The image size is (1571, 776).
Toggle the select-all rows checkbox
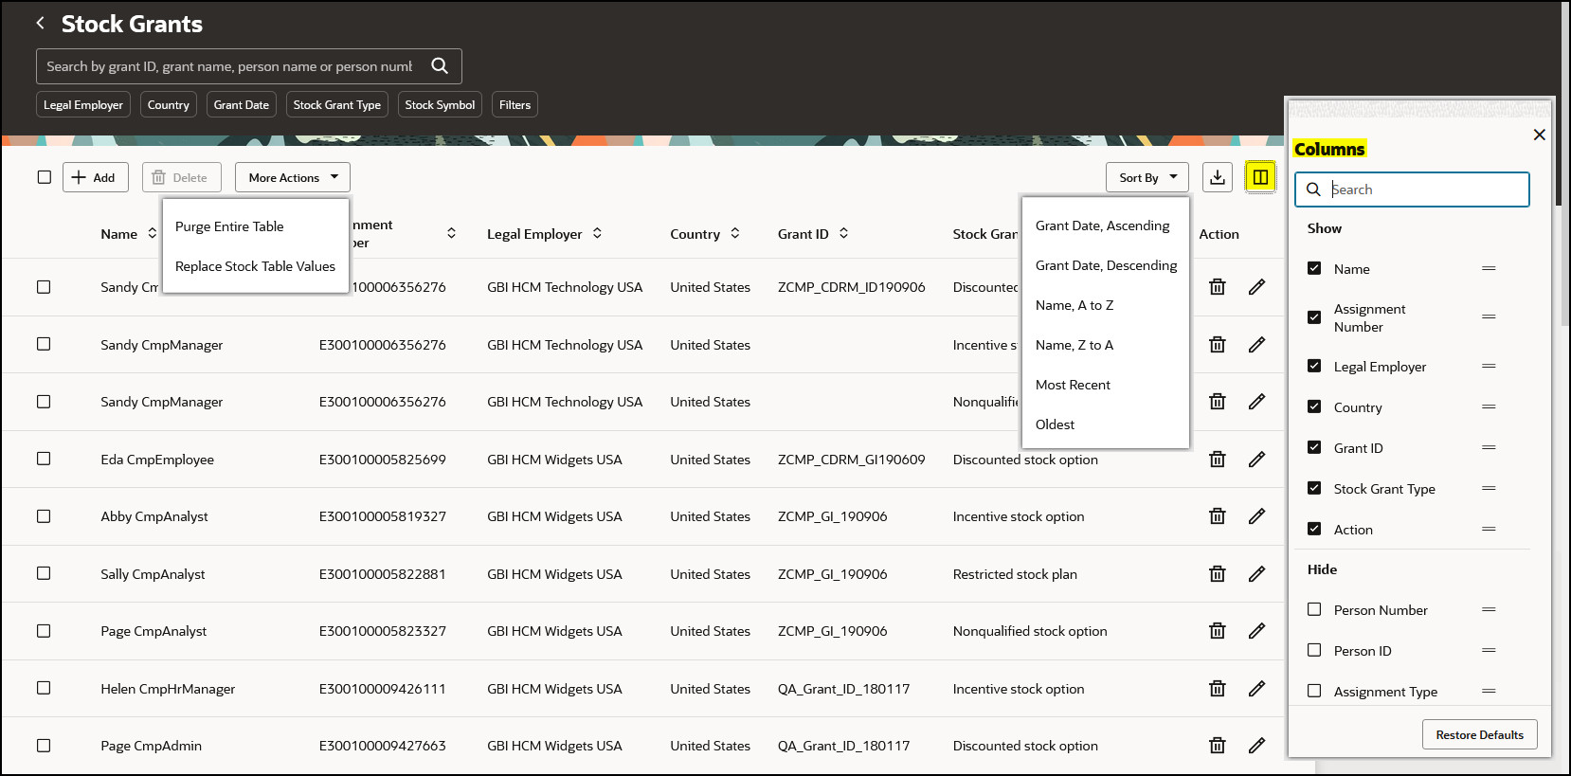point(44,177)
